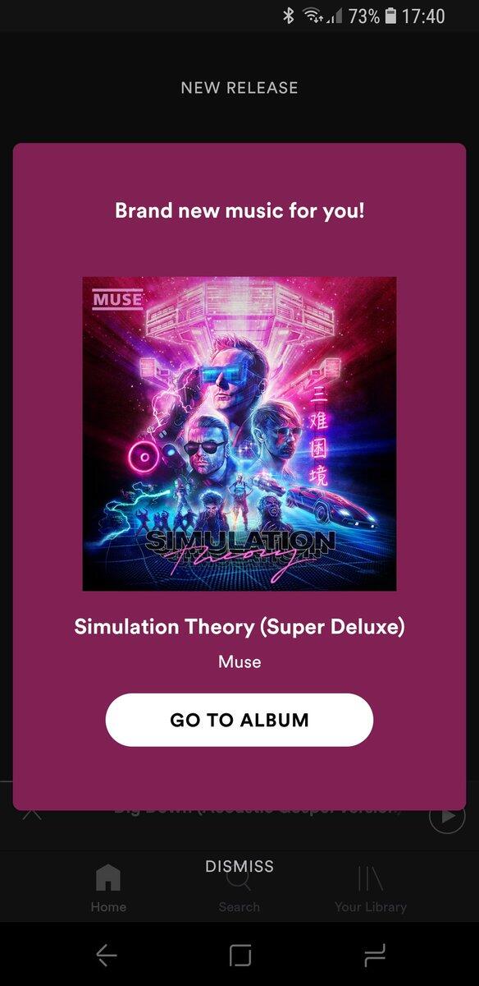Open the Muse artist name
This screenshot has width=479, height=986.
pyautogui.click(x=239, y=661)
